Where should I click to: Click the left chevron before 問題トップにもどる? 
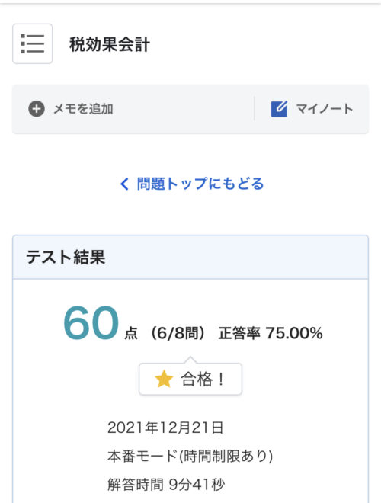(x=124, y=184)
